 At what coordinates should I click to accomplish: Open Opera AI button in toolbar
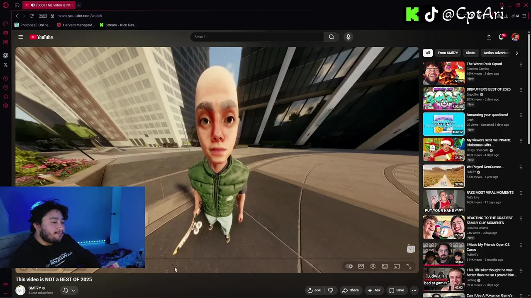tap(516, 16)
